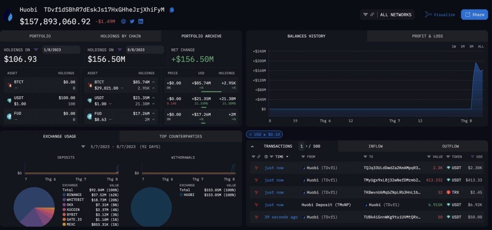Click the USDT $1.00 price down chevron
Image resolution: width=492 pixels, height=230 pixels.
click(x=110, y=104)
